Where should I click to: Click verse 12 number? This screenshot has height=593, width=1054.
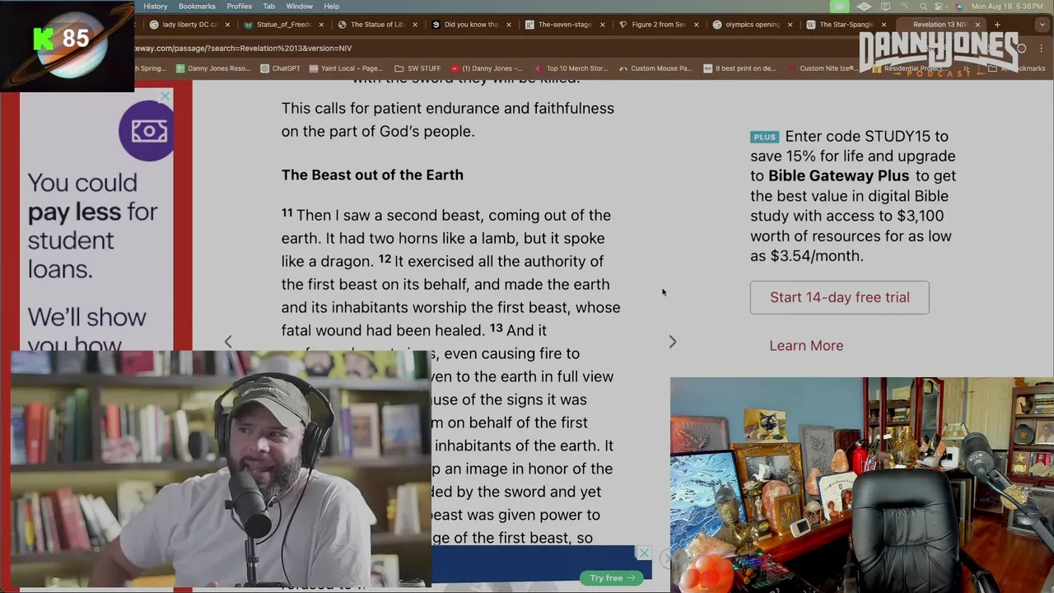pos(385,259)
